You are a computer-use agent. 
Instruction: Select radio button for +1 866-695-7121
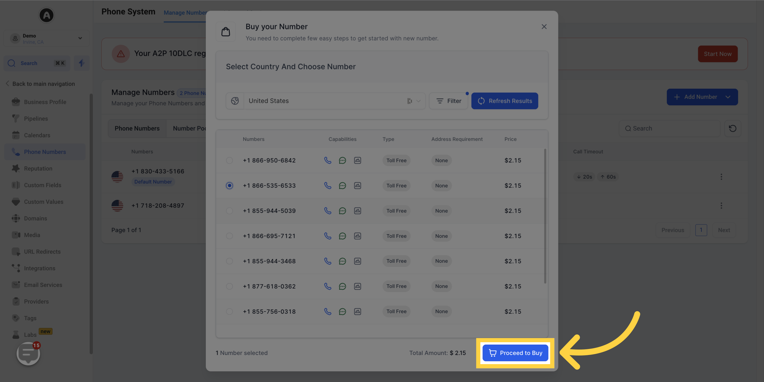229,236
